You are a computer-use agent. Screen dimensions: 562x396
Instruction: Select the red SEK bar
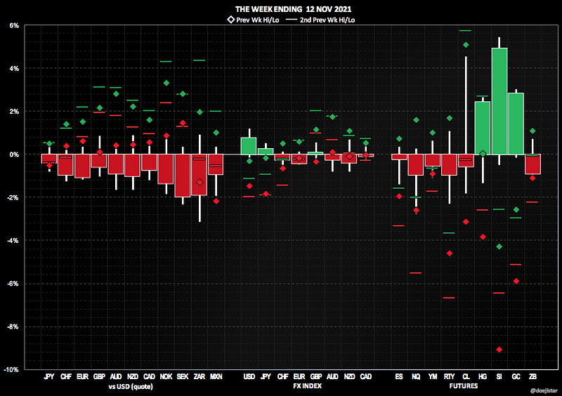coord(183,176)
